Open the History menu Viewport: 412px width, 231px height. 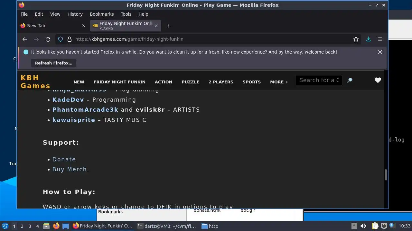click(75, 14)
